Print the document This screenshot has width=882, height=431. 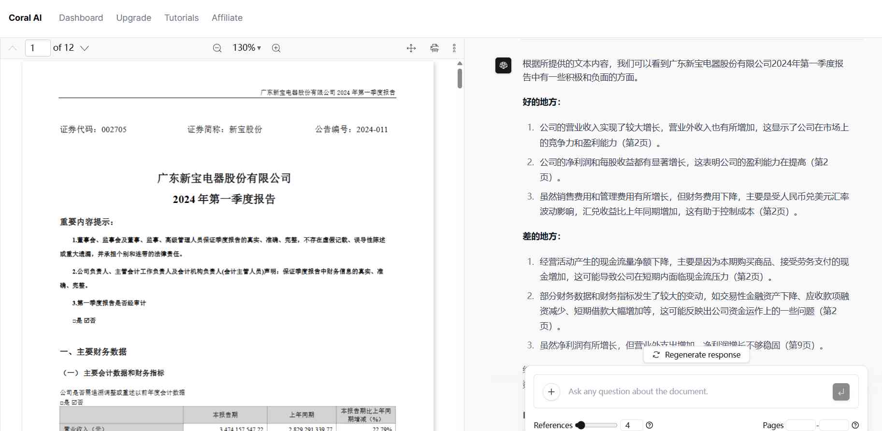coord(434,48)
